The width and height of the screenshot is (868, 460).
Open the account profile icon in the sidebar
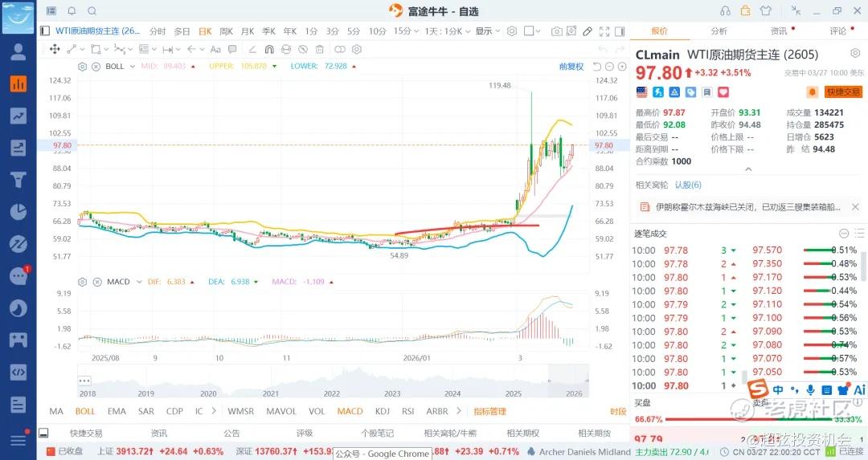tap(18, 52)
